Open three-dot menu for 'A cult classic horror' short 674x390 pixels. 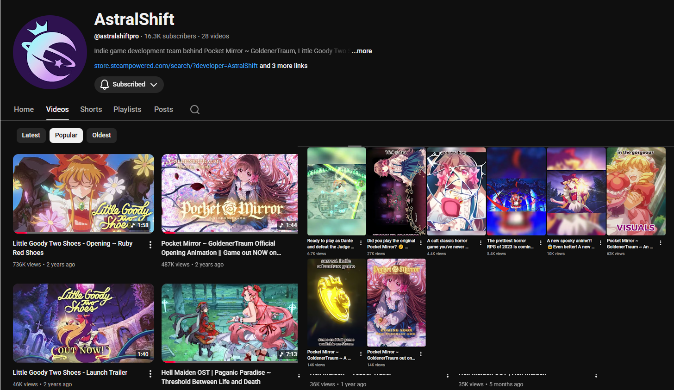481,243
